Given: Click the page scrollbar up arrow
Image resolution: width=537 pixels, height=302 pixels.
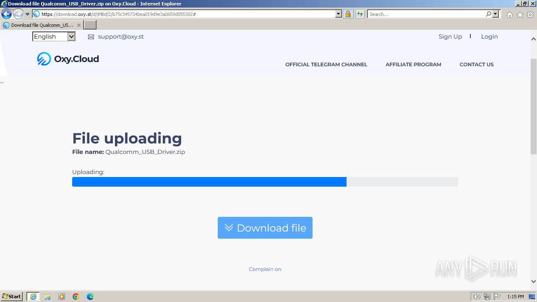Looking at the screenshot, I should (x=534, y=39).
